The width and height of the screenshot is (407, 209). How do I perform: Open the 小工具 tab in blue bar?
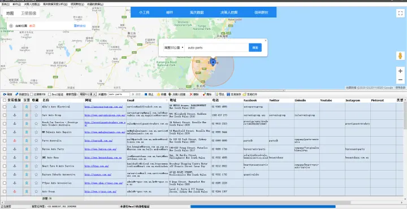[x=144, y=12]
